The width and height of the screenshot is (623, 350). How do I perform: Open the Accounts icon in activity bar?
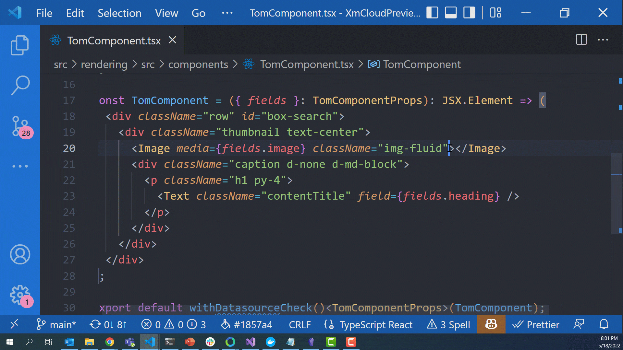20,255
